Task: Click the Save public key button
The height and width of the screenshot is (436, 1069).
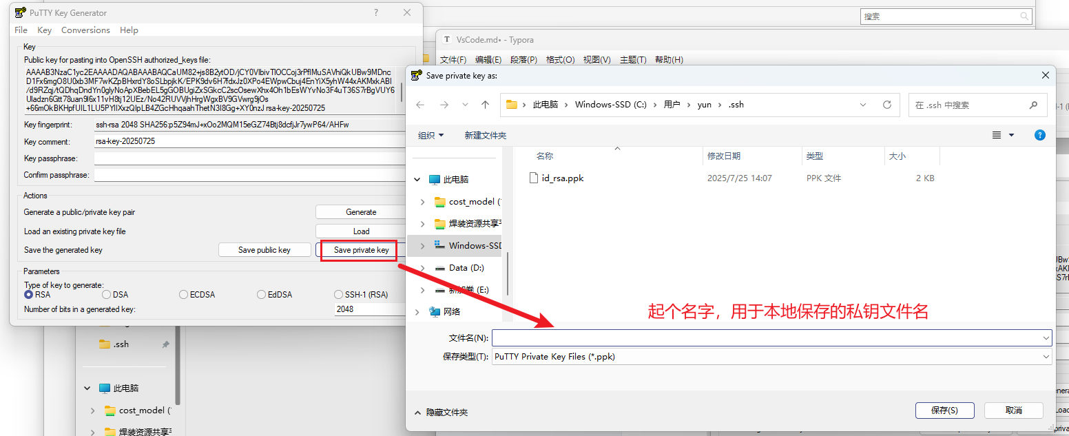Action: click(x=264, y=250)
